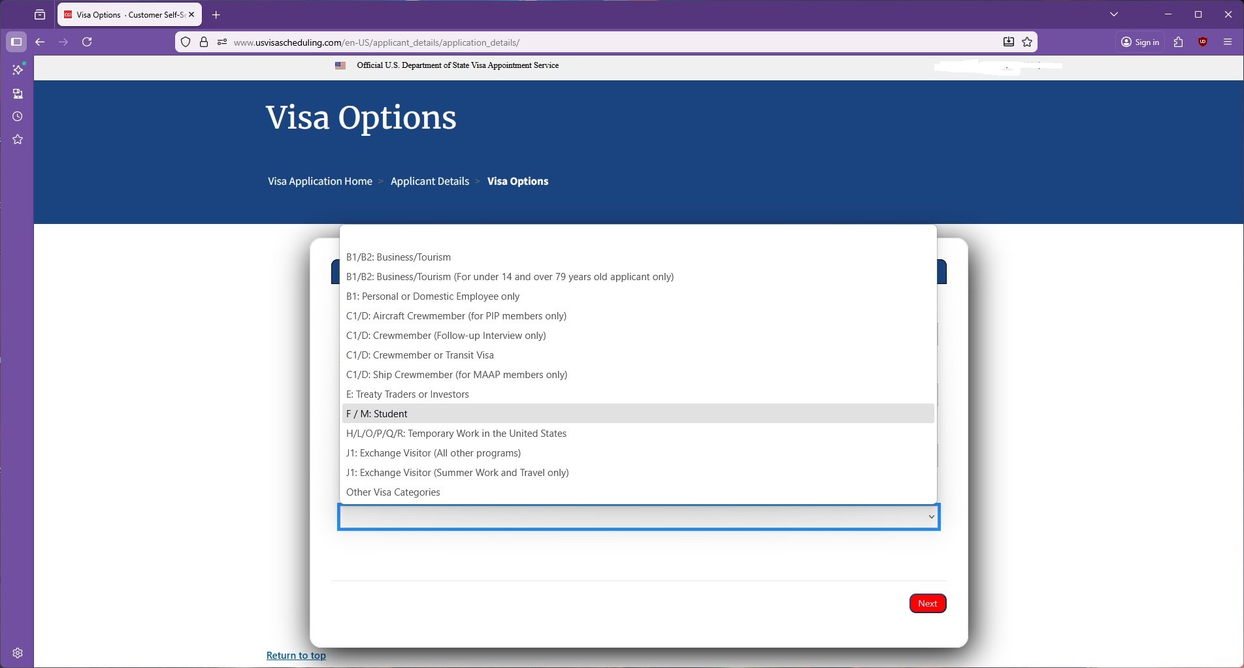Open the history clock icon in sidebar
Viewport: 1244px width, 668px height.
pos(18,116)
